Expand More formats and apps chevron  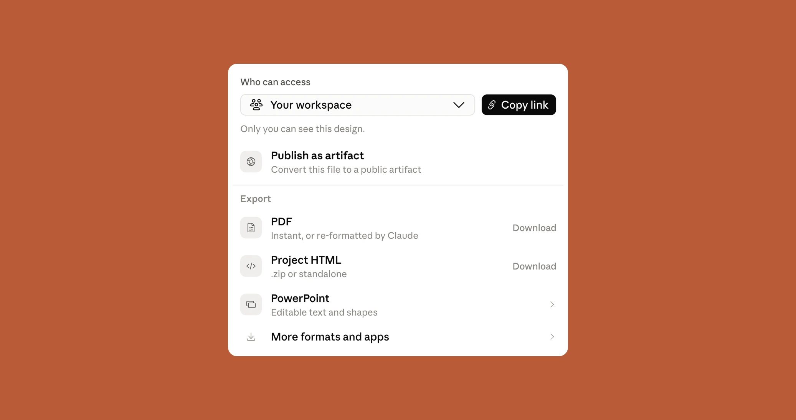pyautogui.click(x=552, y=337)
